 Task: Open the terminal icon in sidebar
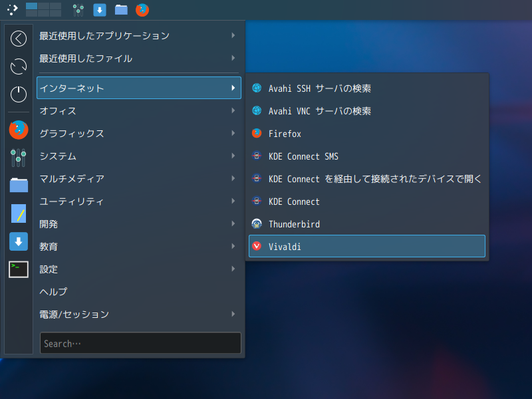[19, 269]
